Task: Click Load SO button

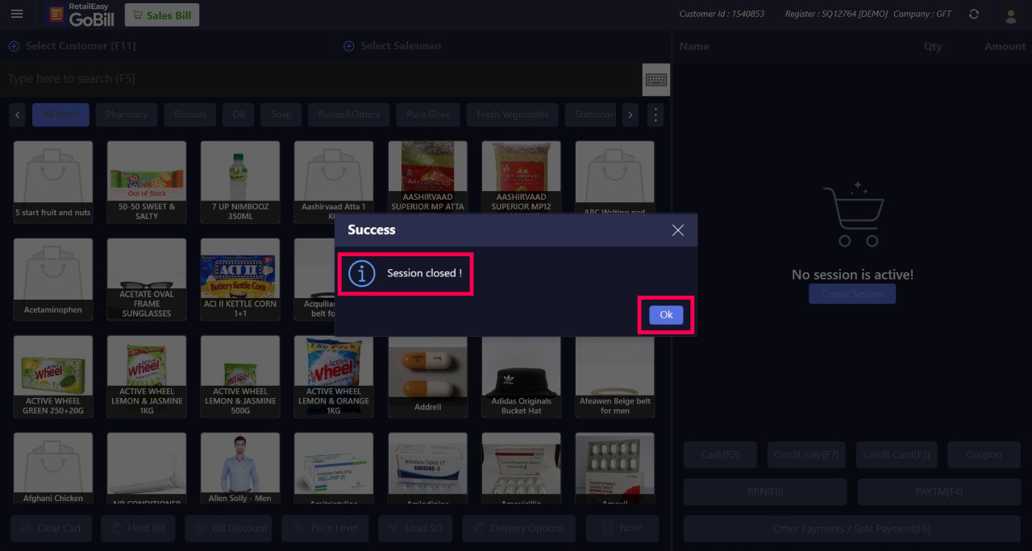Action: (416, 528)
